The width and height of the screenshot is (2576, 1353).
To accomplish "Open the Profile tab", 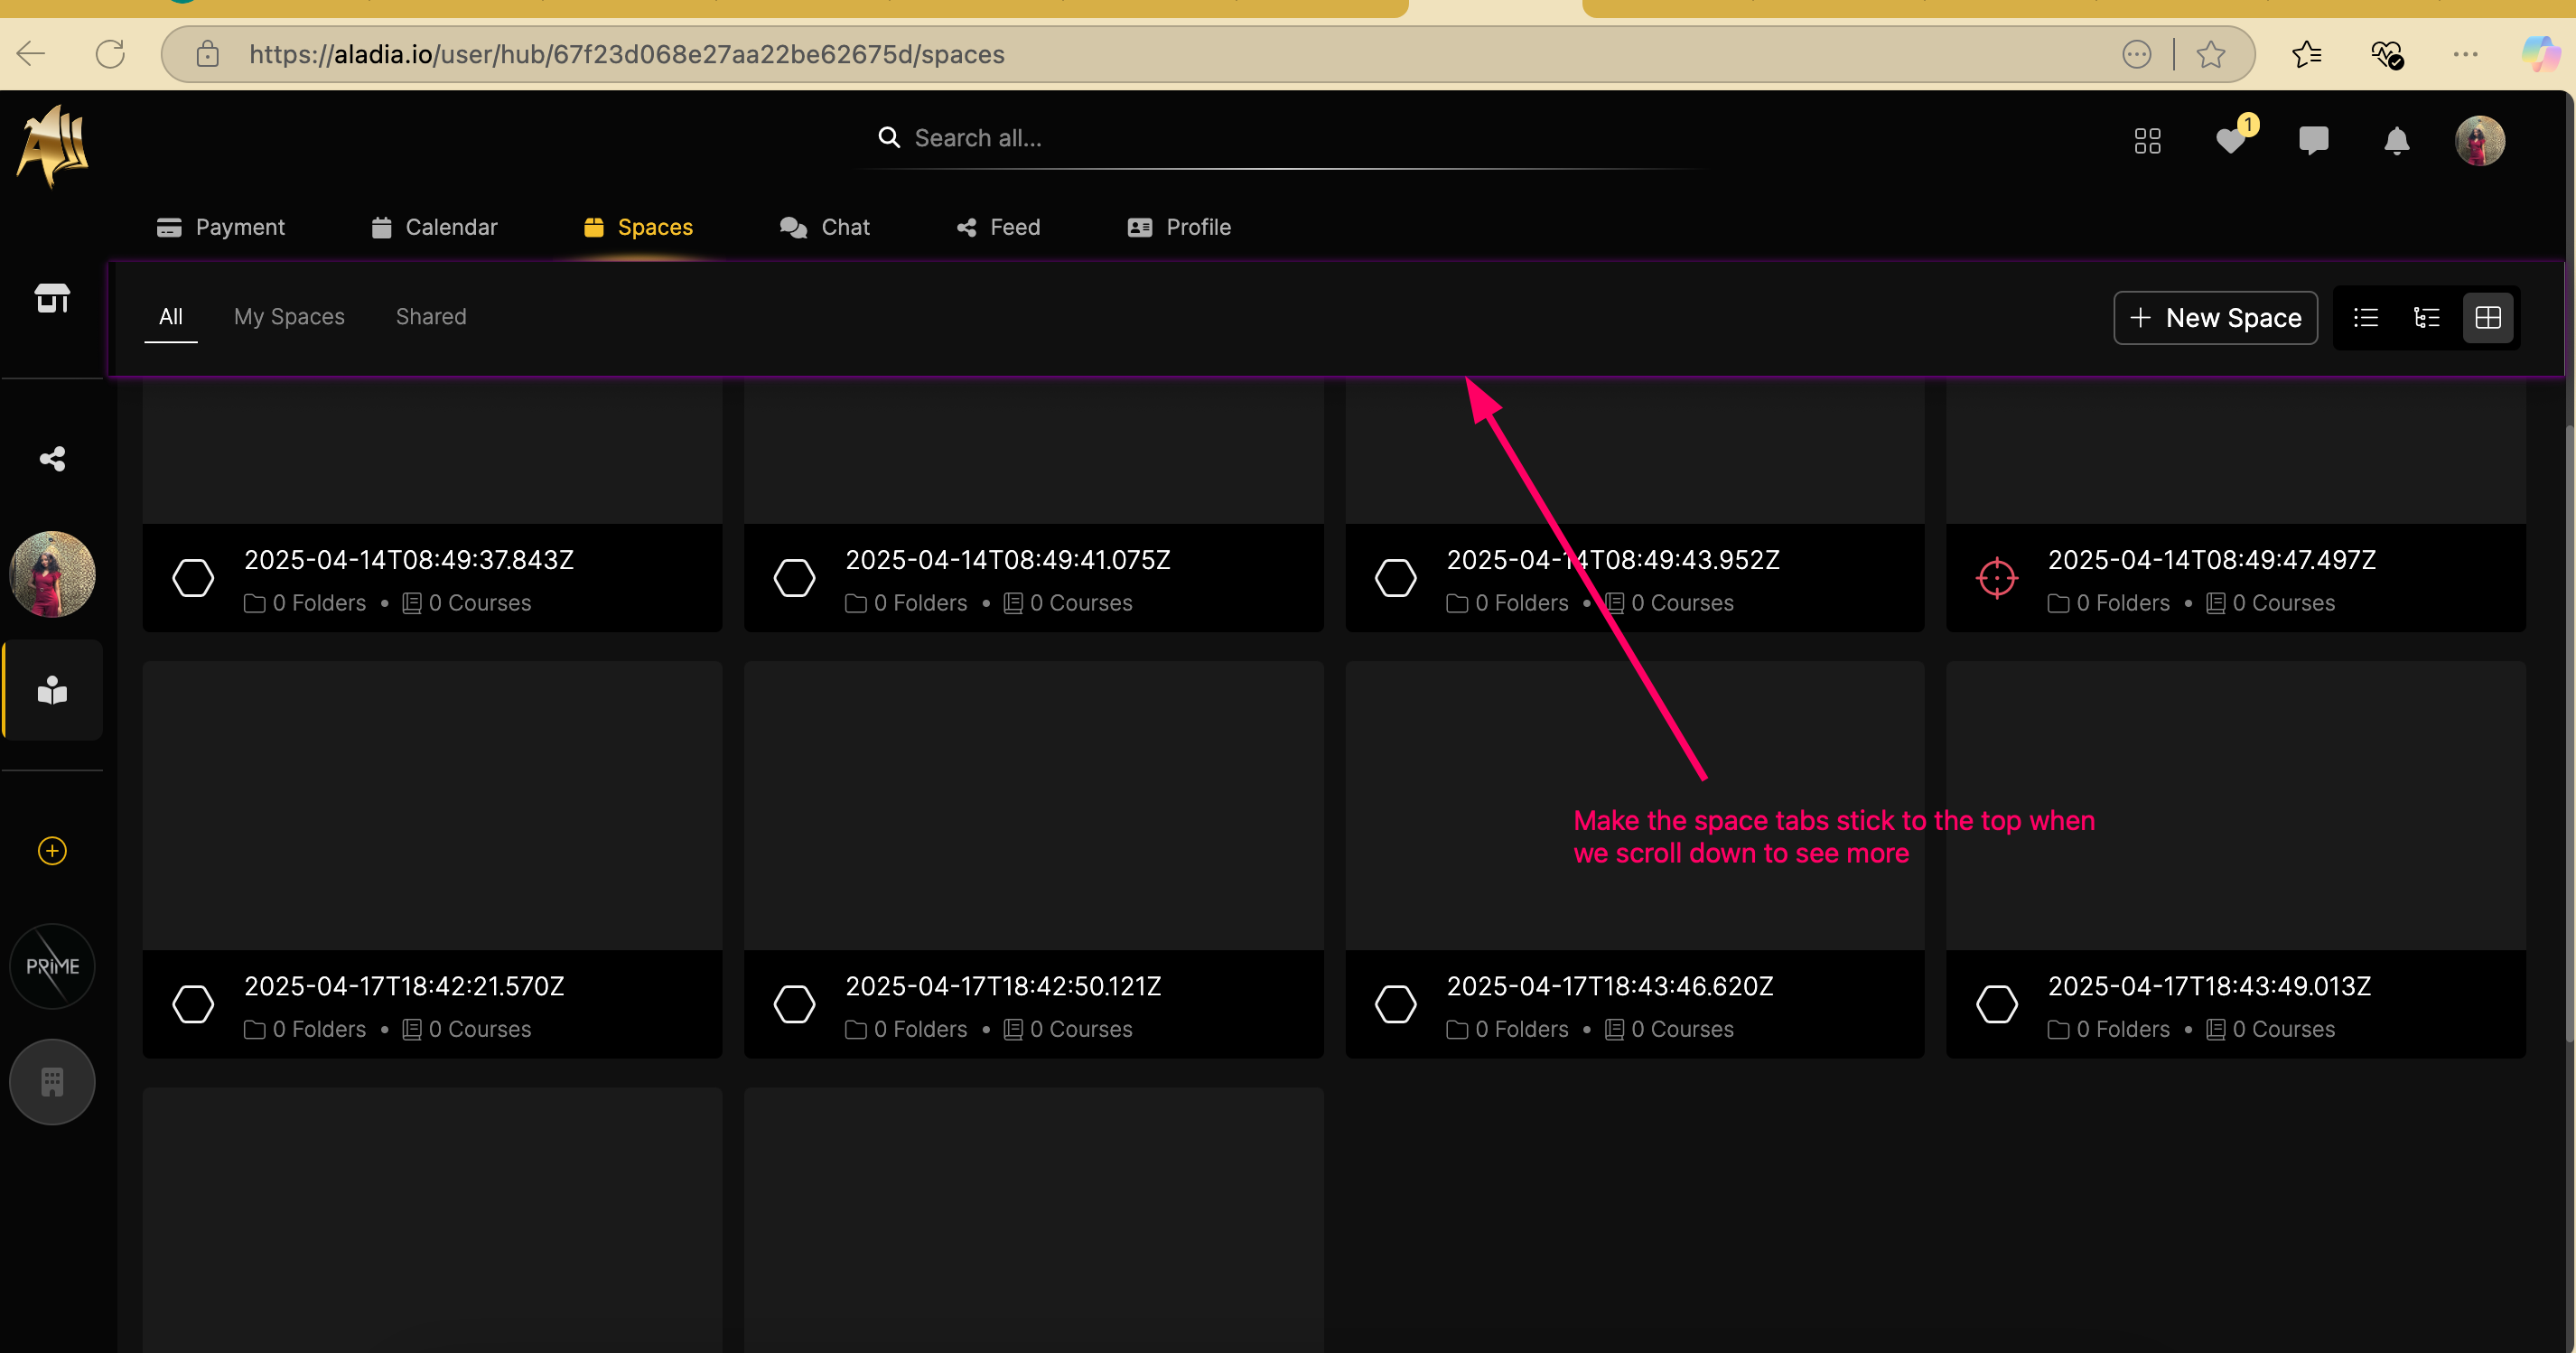I will coord(1179,227).
